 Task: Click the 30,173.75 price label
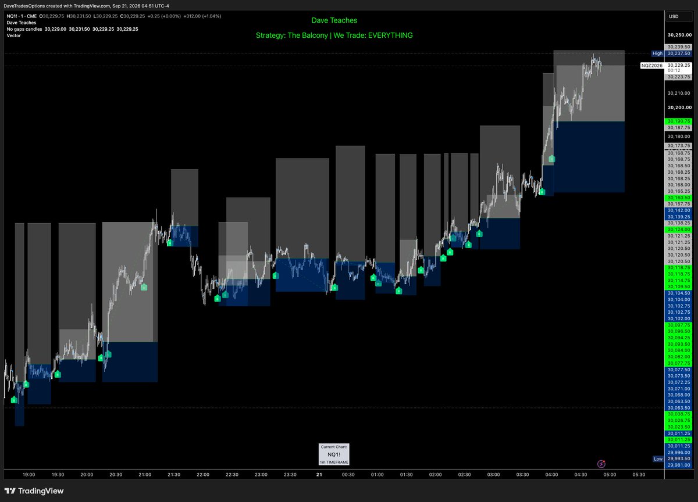click(x=679, y=146)
